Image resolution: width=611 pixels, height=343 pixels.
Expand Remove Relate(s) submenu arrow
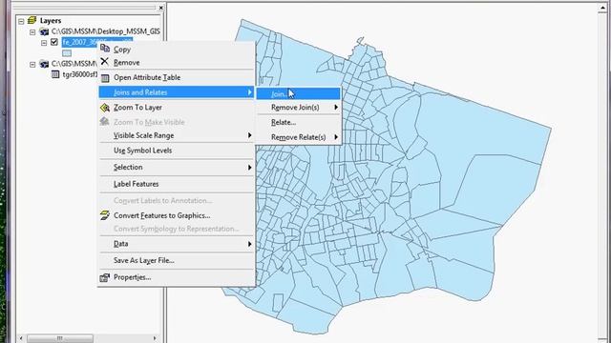click(x=336, y=137)
